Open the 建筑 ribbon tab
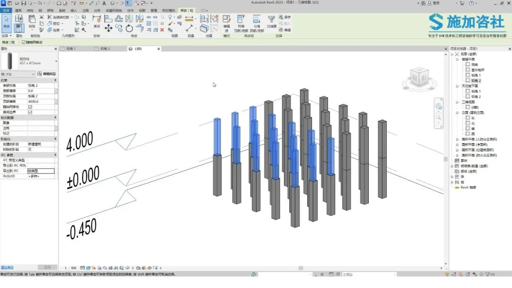 click(x=18, y=10)
